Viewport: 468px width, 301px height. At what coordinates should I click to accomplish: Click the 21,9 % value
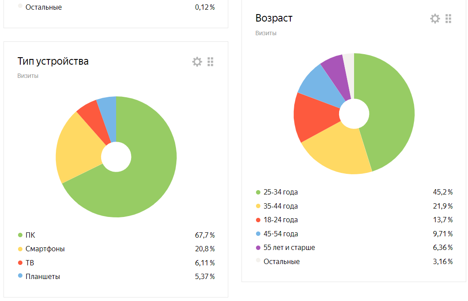pyautogui.click(x=442, y=206)
